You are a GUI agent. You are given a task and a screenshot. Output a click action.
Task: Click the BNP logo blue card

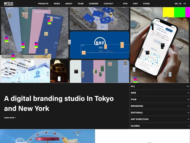coord(100,45)
